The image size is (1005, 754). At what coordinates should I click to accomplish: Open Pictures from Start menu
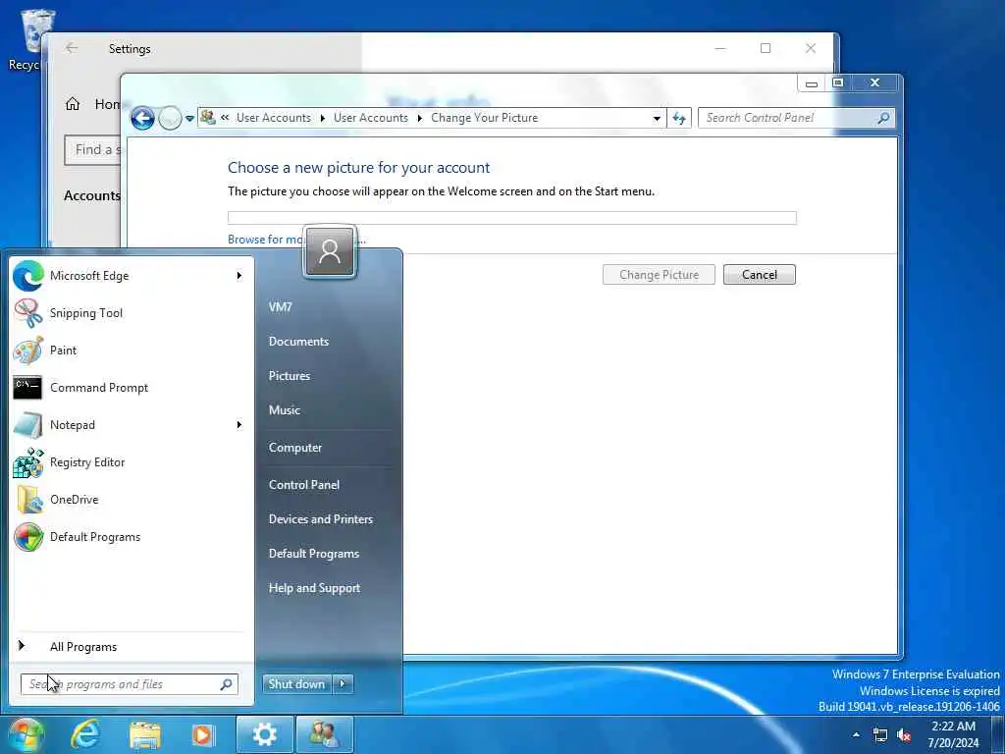coord(290,376)
